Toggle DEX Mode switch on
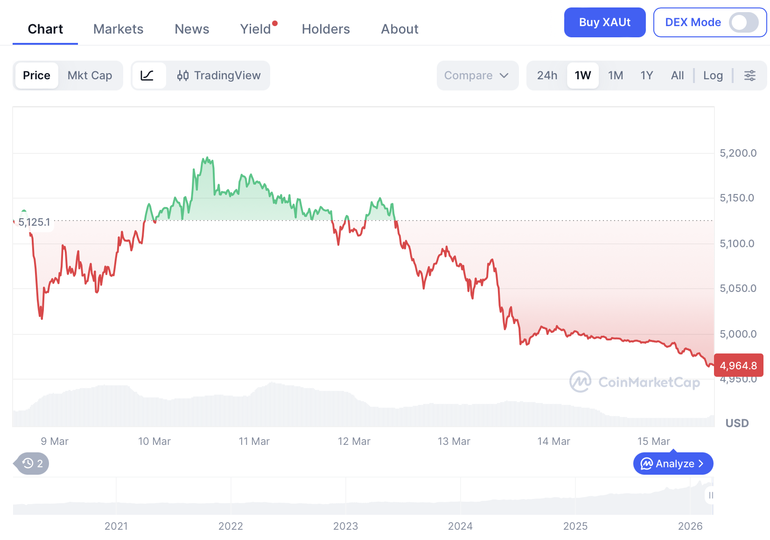The height and width of the screenshot is (540, 770). [743, 22]
